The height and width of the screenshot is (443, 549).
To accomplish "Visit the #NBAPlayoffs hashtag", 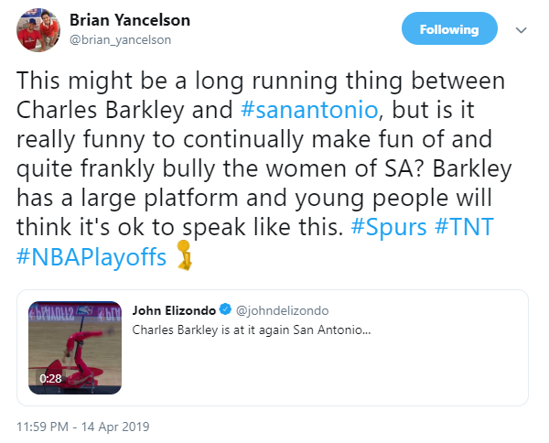I will click(x=91, y=258).
